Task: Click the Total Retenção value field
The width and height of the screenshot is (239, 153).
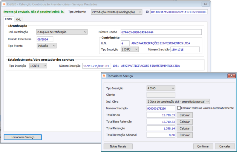Action: point(161,128)
